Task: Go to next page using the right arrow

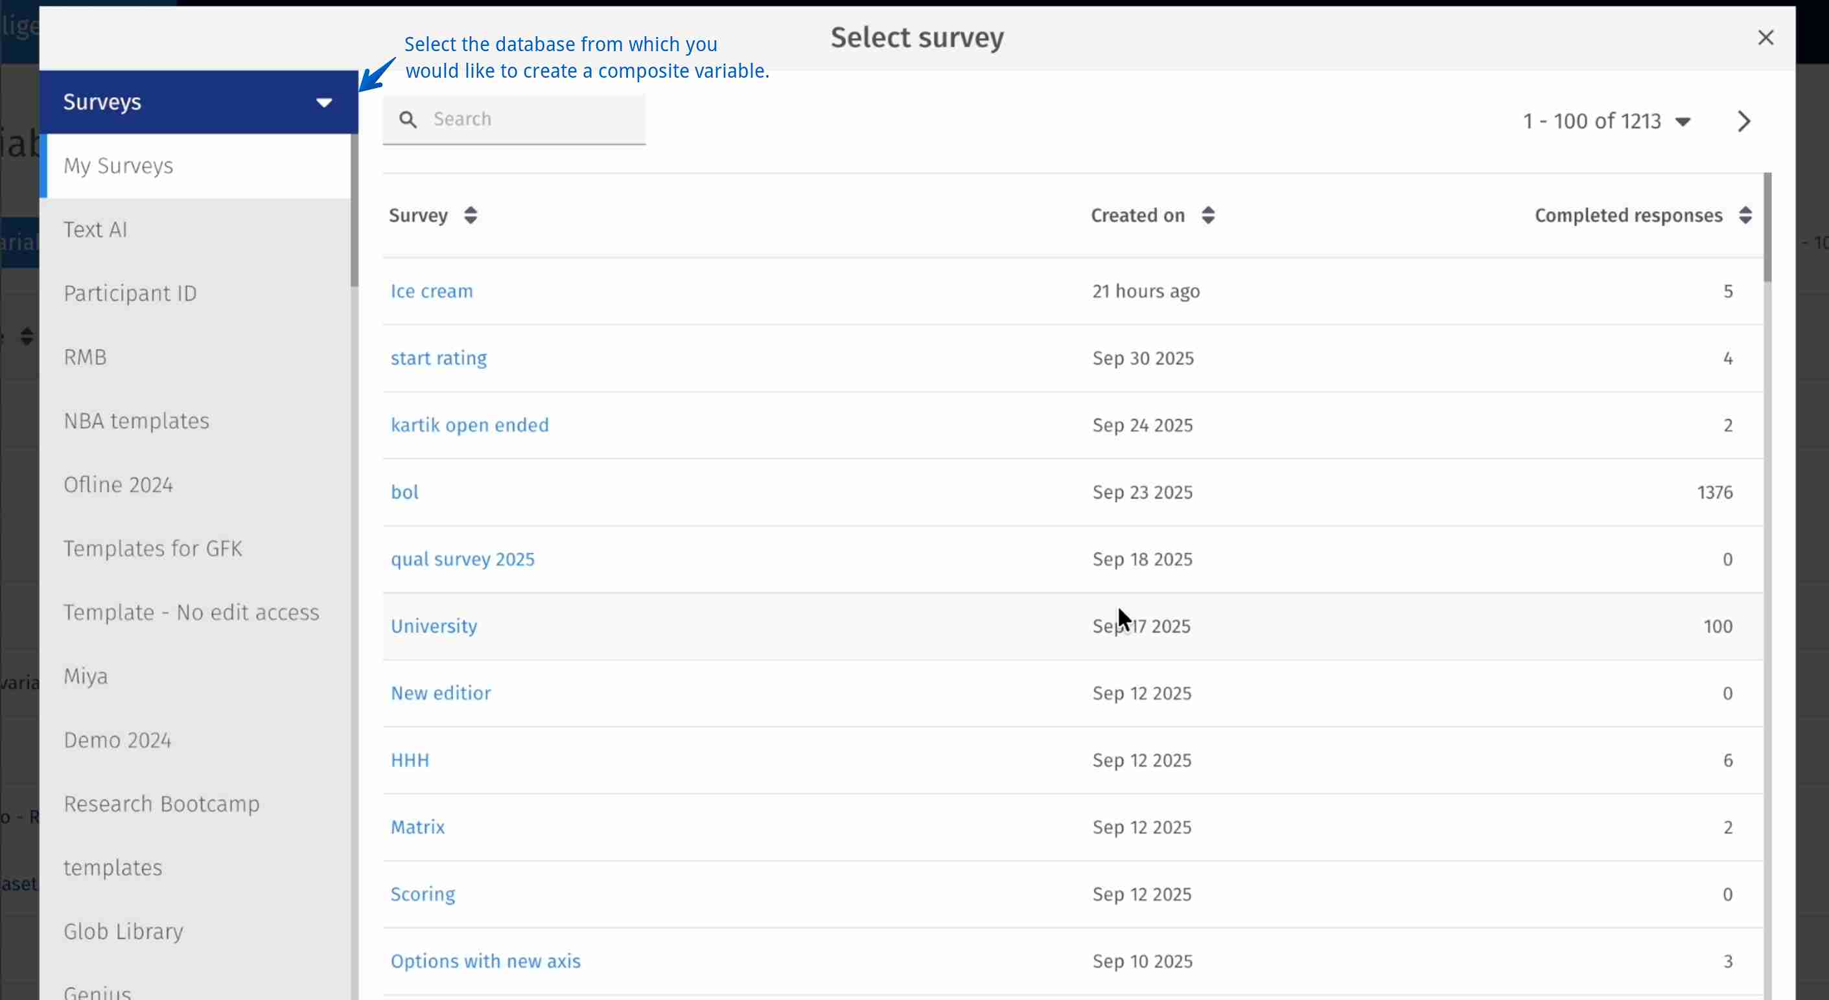Action: coord(1745,120)
